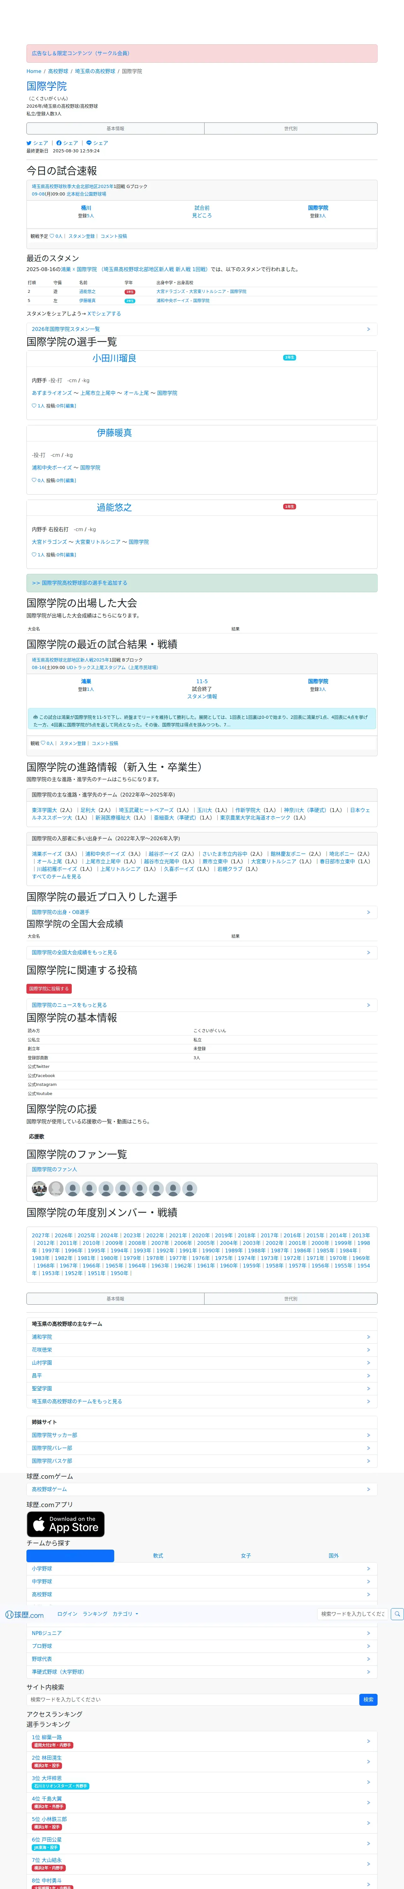Focus the navigation bar search field
This screenshot has width=404, height=1889.
352,1614
